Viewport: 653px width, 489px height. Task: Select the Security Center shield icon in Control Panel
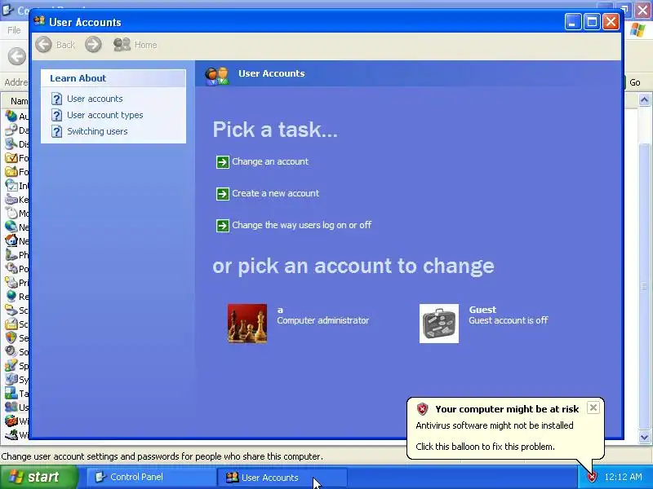[11, 337]
